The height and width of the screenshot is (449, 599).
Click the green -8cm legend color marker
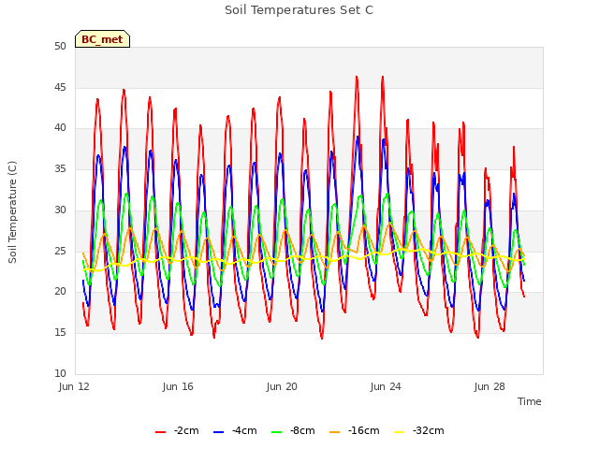[277, 432]
